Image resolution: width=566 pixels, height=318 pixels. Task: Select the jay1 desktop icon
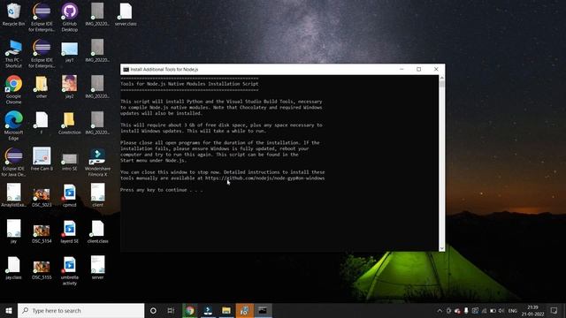click(69, 51)
